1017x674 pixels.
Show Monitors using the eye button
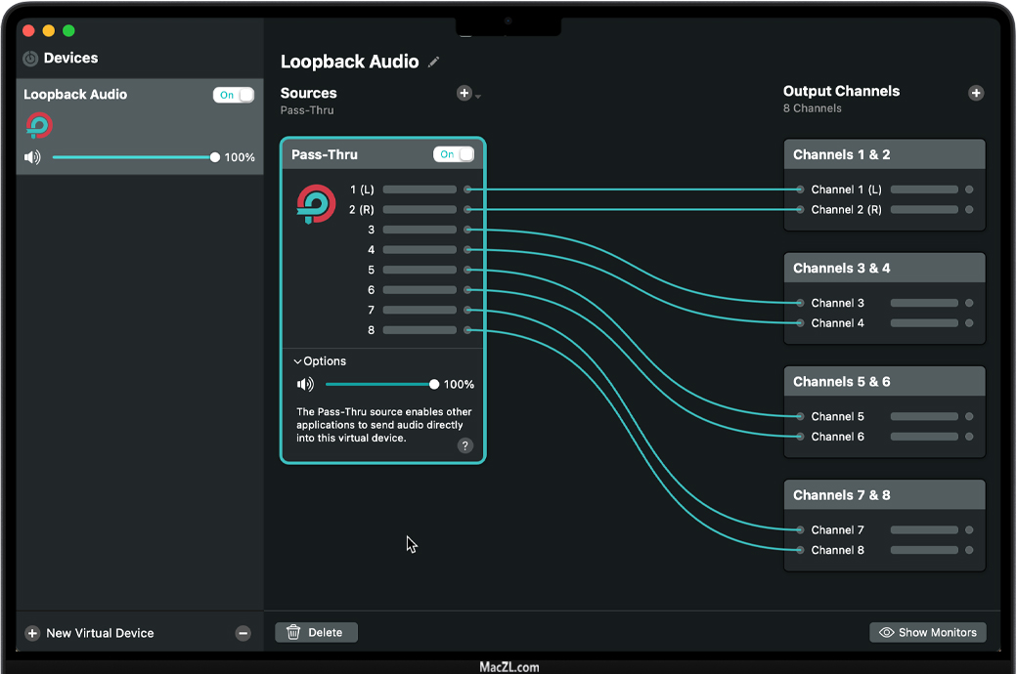click(927, 632)
